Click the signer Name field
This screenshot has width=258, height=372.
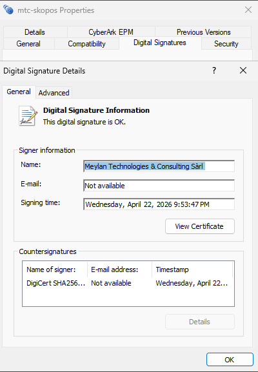coord(159,166)
